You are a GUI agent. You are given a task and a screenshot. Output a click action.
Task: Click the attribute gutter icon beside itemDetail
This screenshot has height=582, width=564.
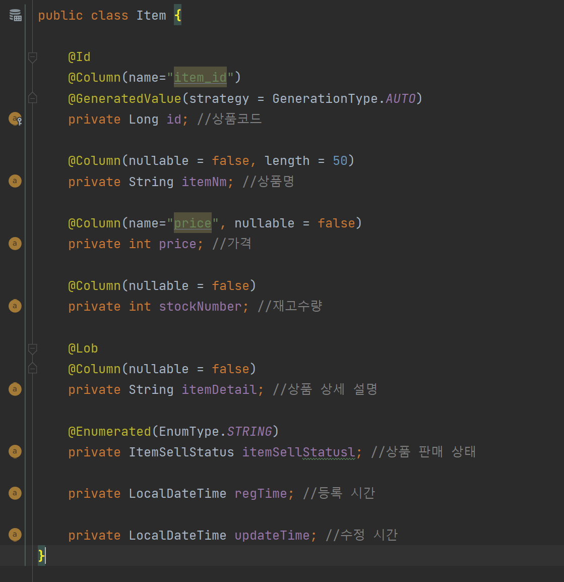pos(15,389)
